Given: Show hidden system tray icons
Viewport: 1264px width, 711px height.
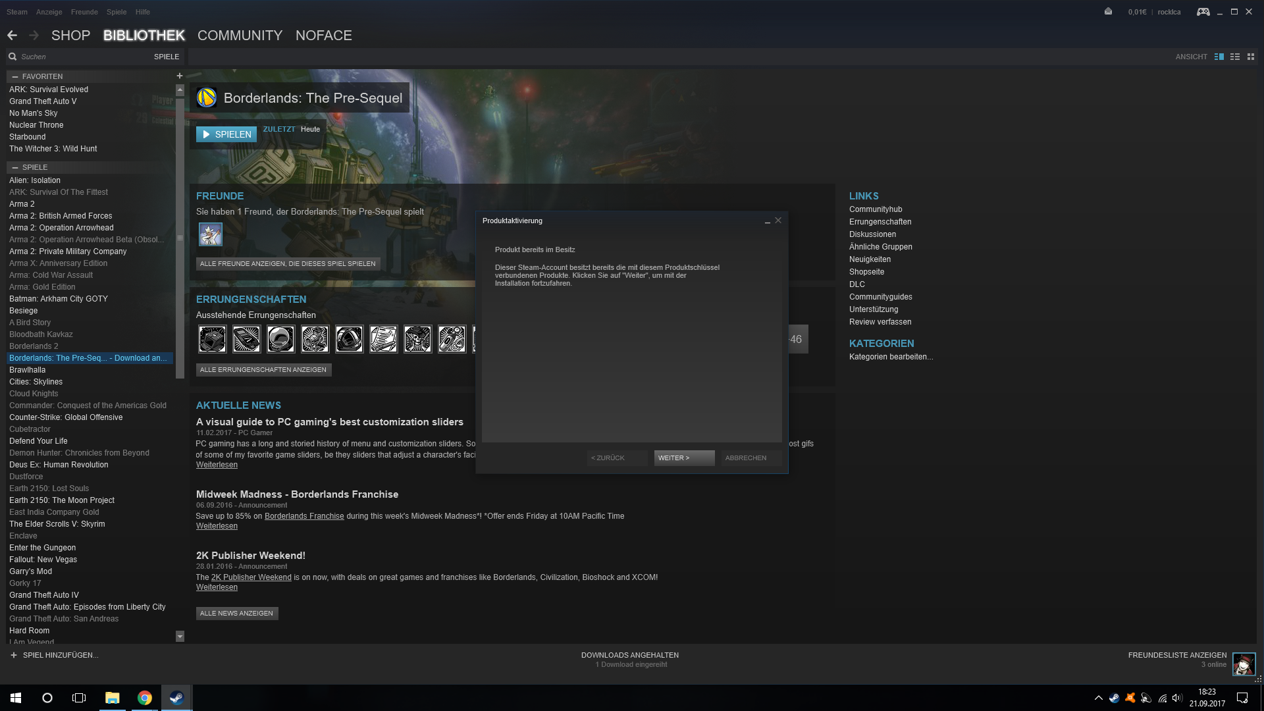Looking at the screenshot, I should (x=1098, y=698).
